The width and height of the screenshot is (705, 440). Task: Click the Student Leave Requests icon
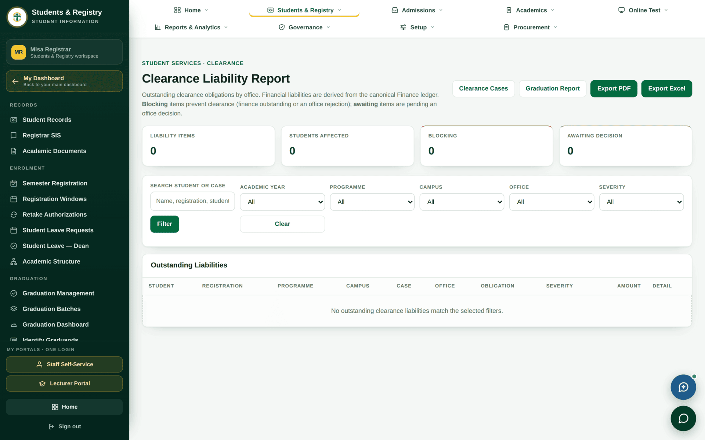[14, 230]
